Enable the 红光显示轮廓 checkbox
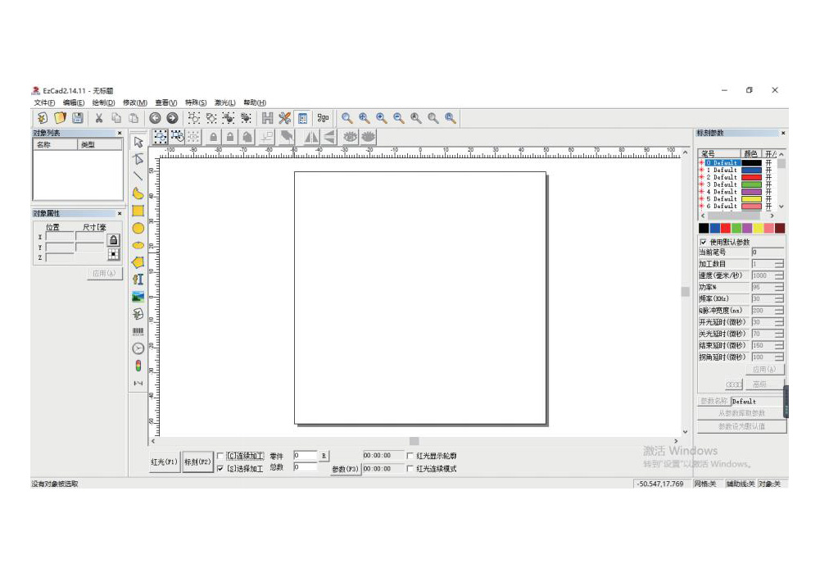 (410, 456)
